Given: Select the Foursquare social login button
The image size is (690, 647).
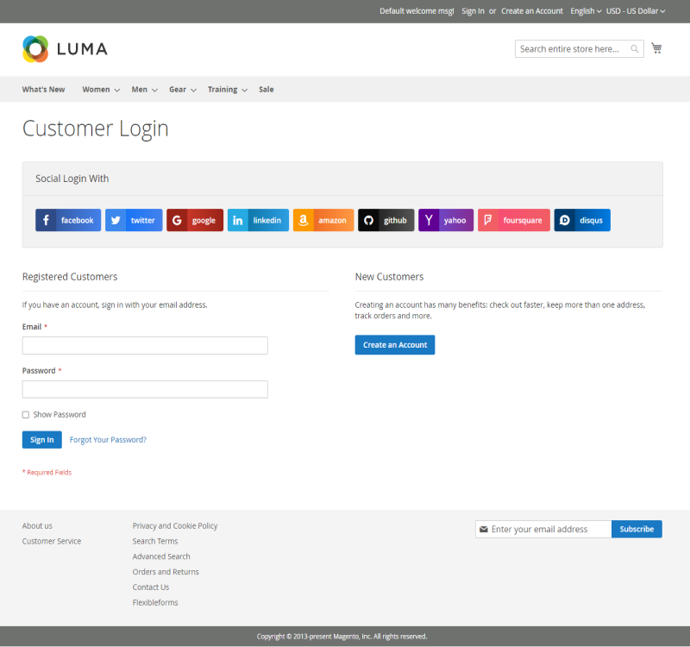Looking at the screenshot, I should (513, 220).
